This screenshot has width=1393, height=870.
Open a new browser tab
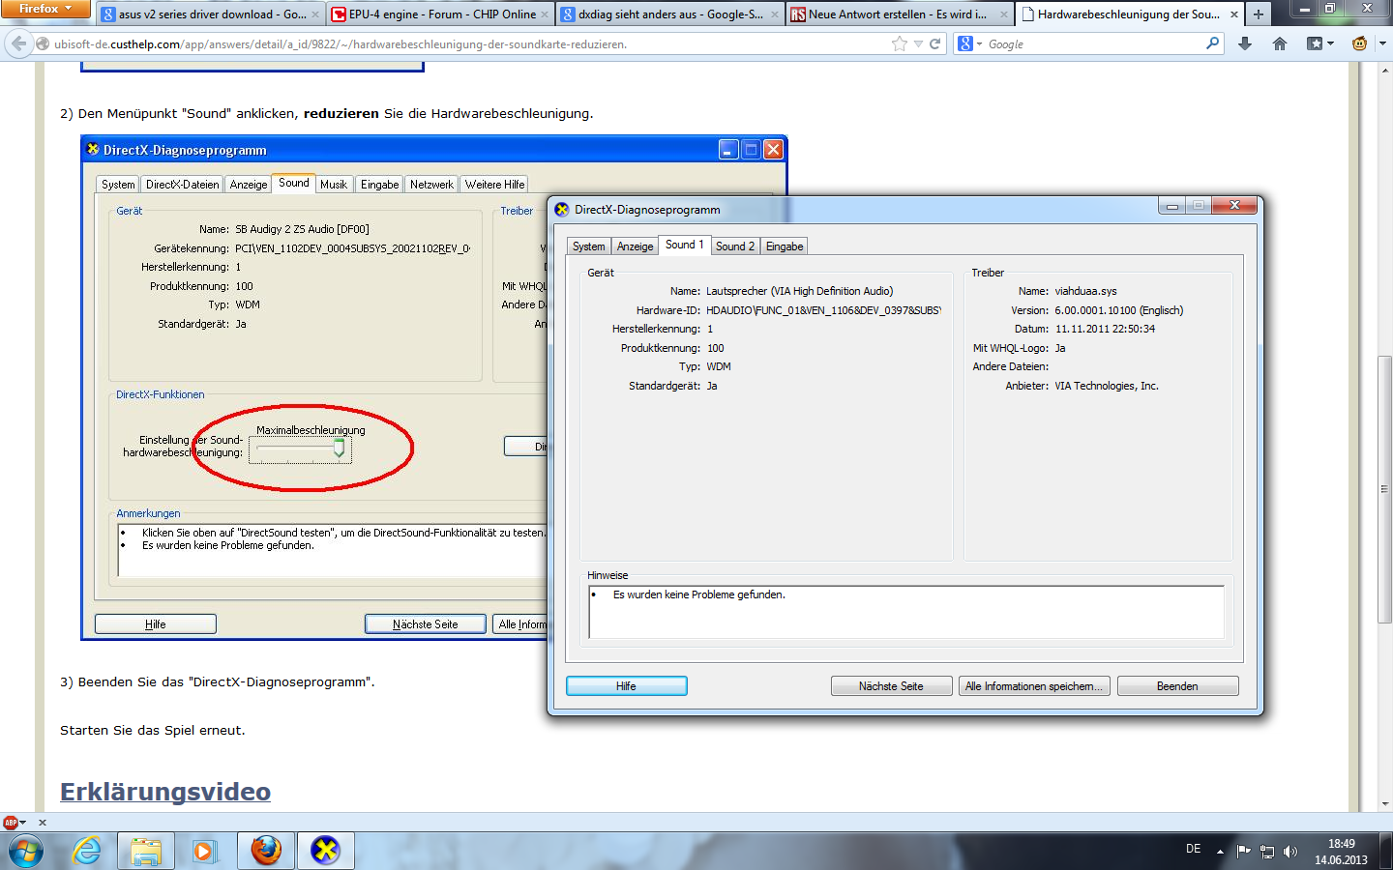(x=1259, y=14)
